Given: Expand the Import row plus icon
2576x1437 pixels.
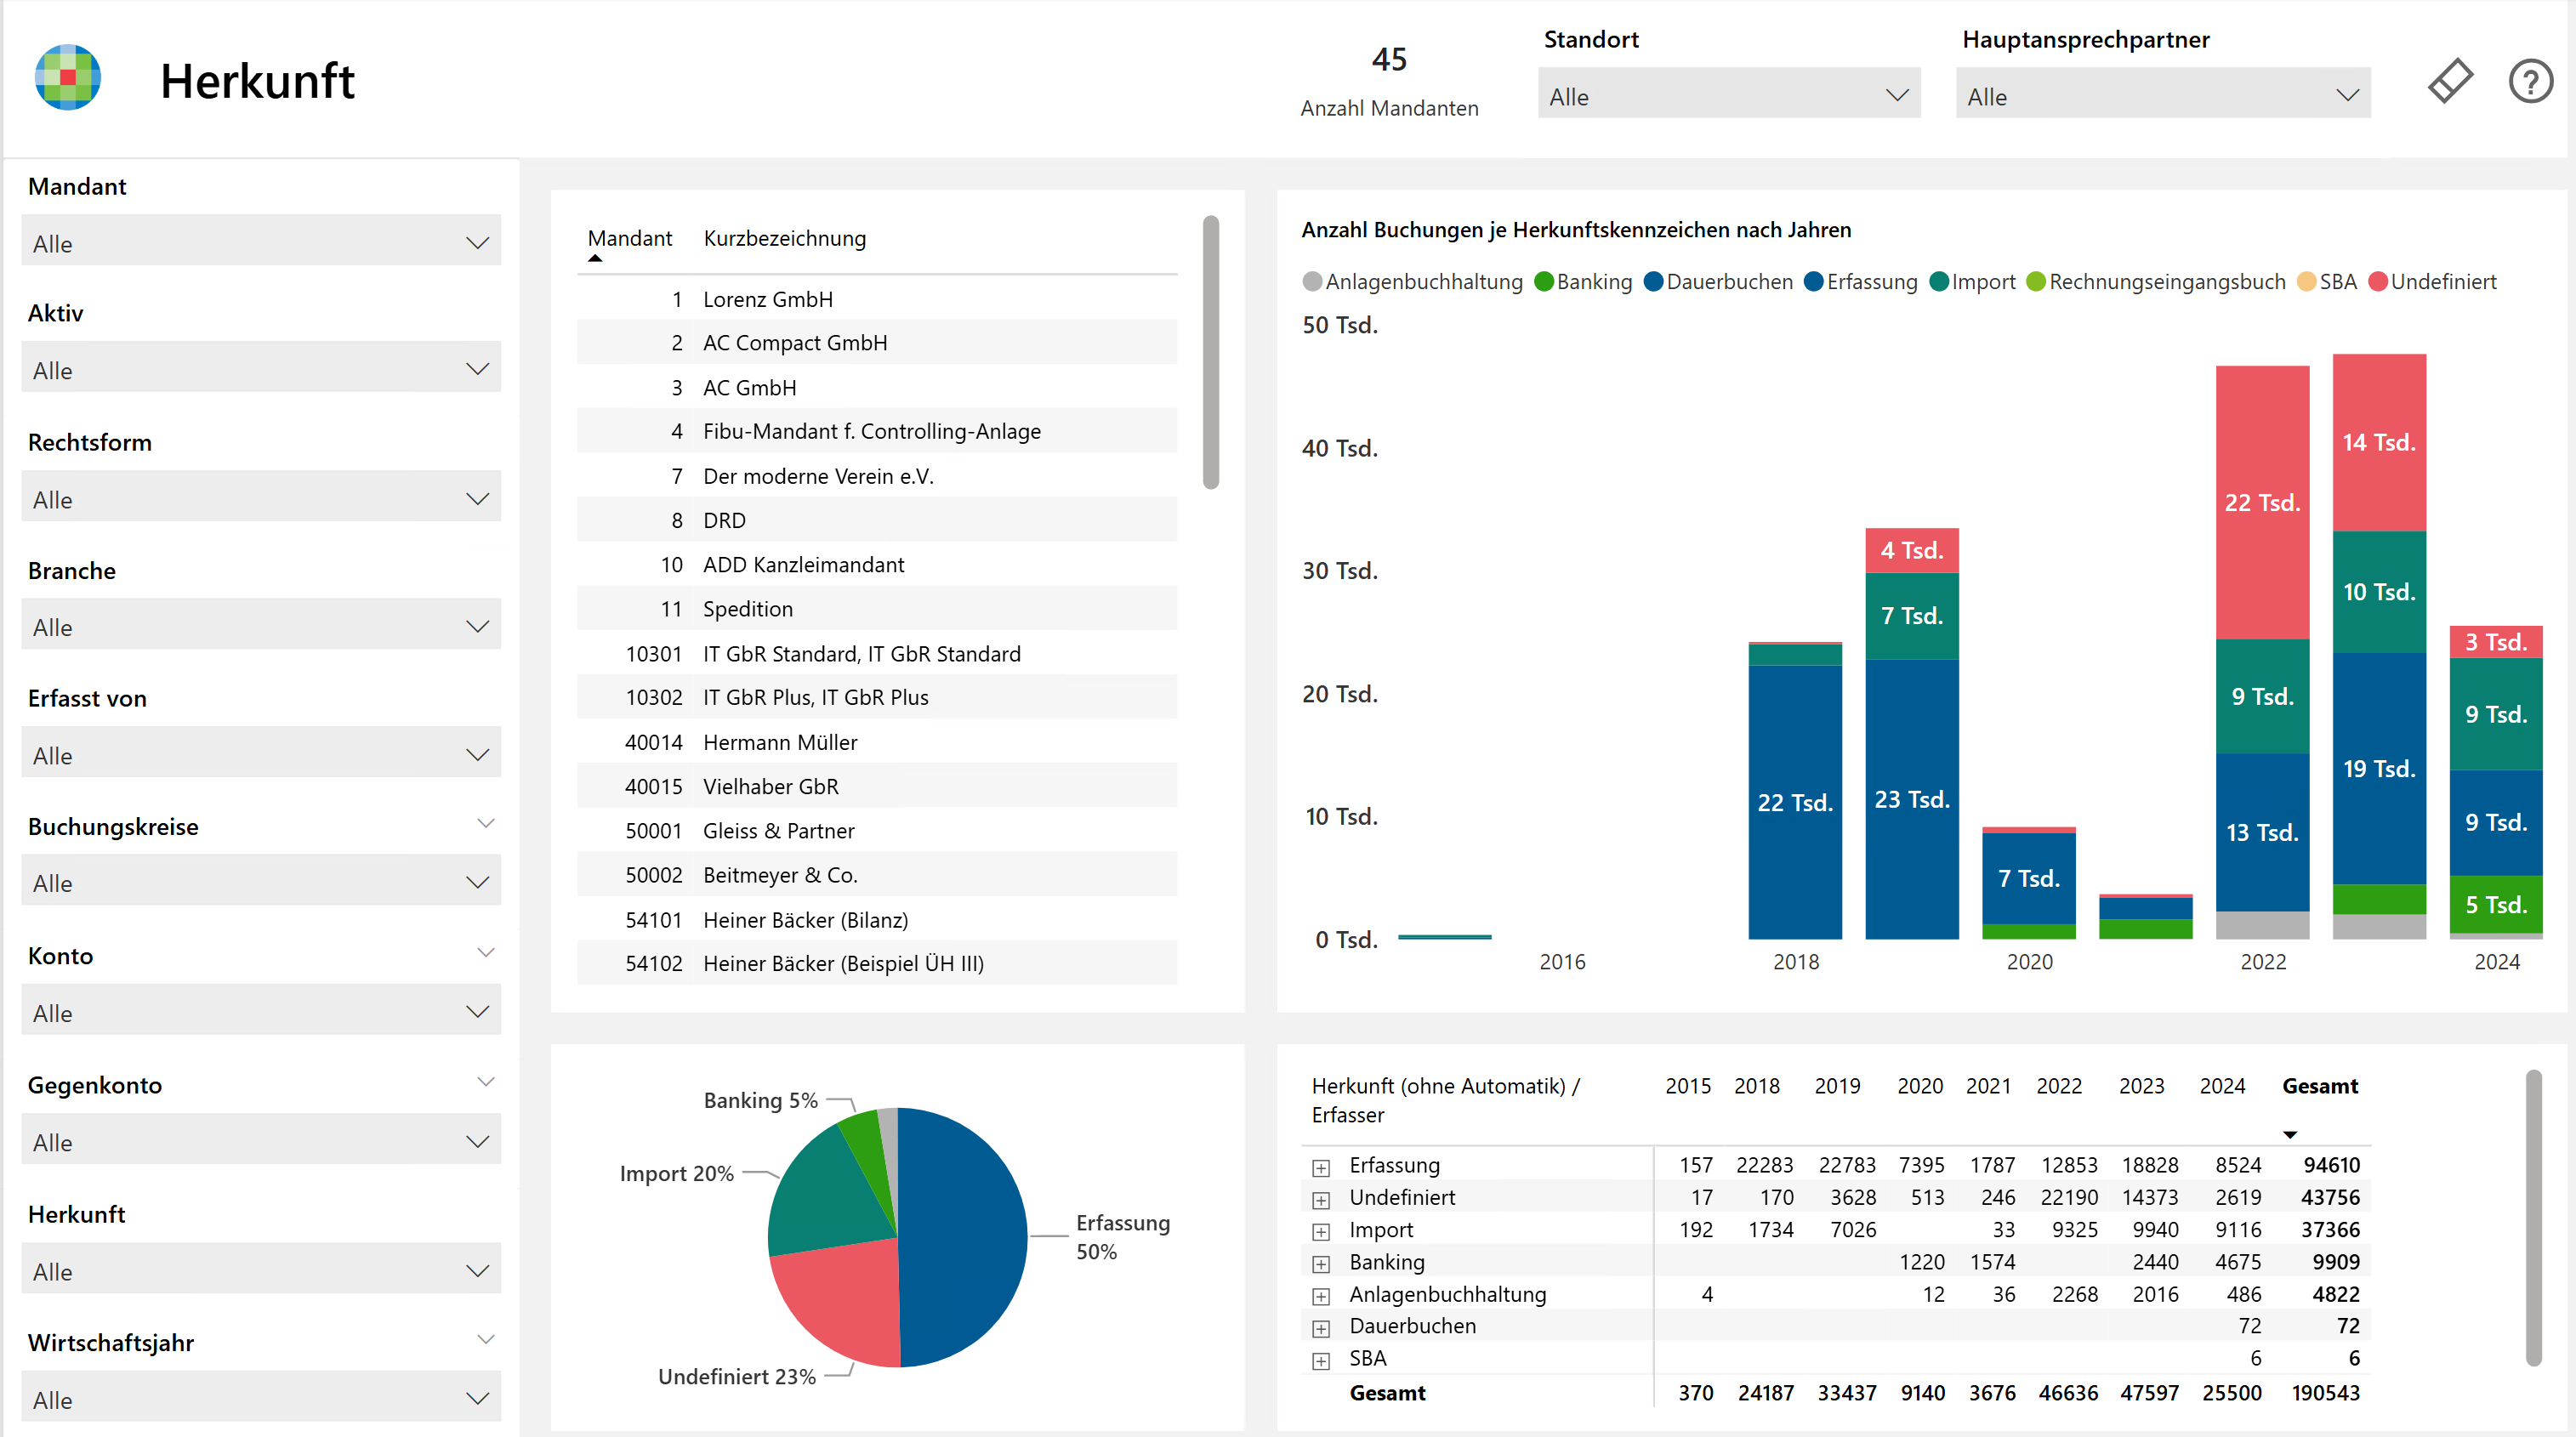Looking at the screenshot, I should [x=1321, y=1232].
